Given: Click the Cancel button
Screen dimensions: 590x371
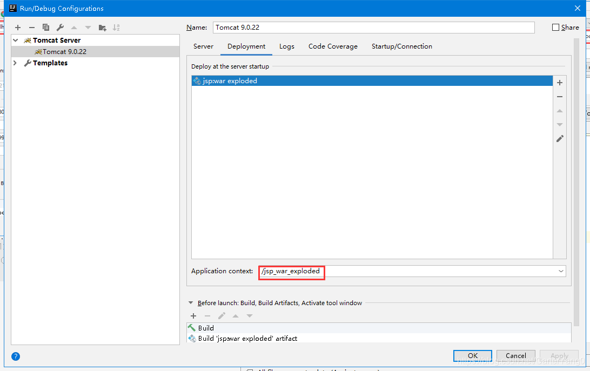Looking at the screenshot, I should pyautogui.click(x=516, y=355).
